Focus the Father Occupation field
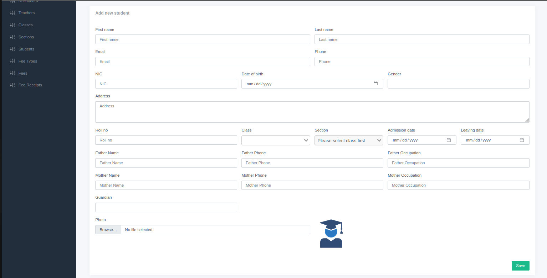 [x=458, y=163]
